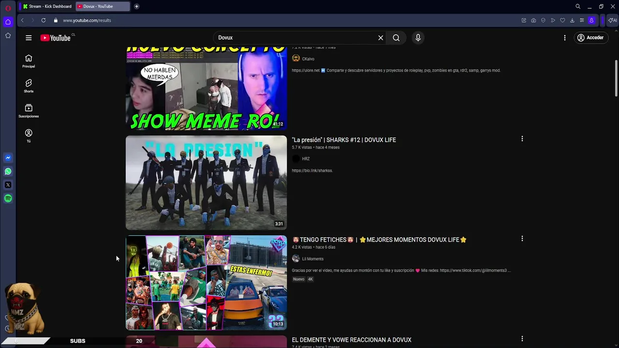Take a snapshot with camera icon

tap(533, 20)
